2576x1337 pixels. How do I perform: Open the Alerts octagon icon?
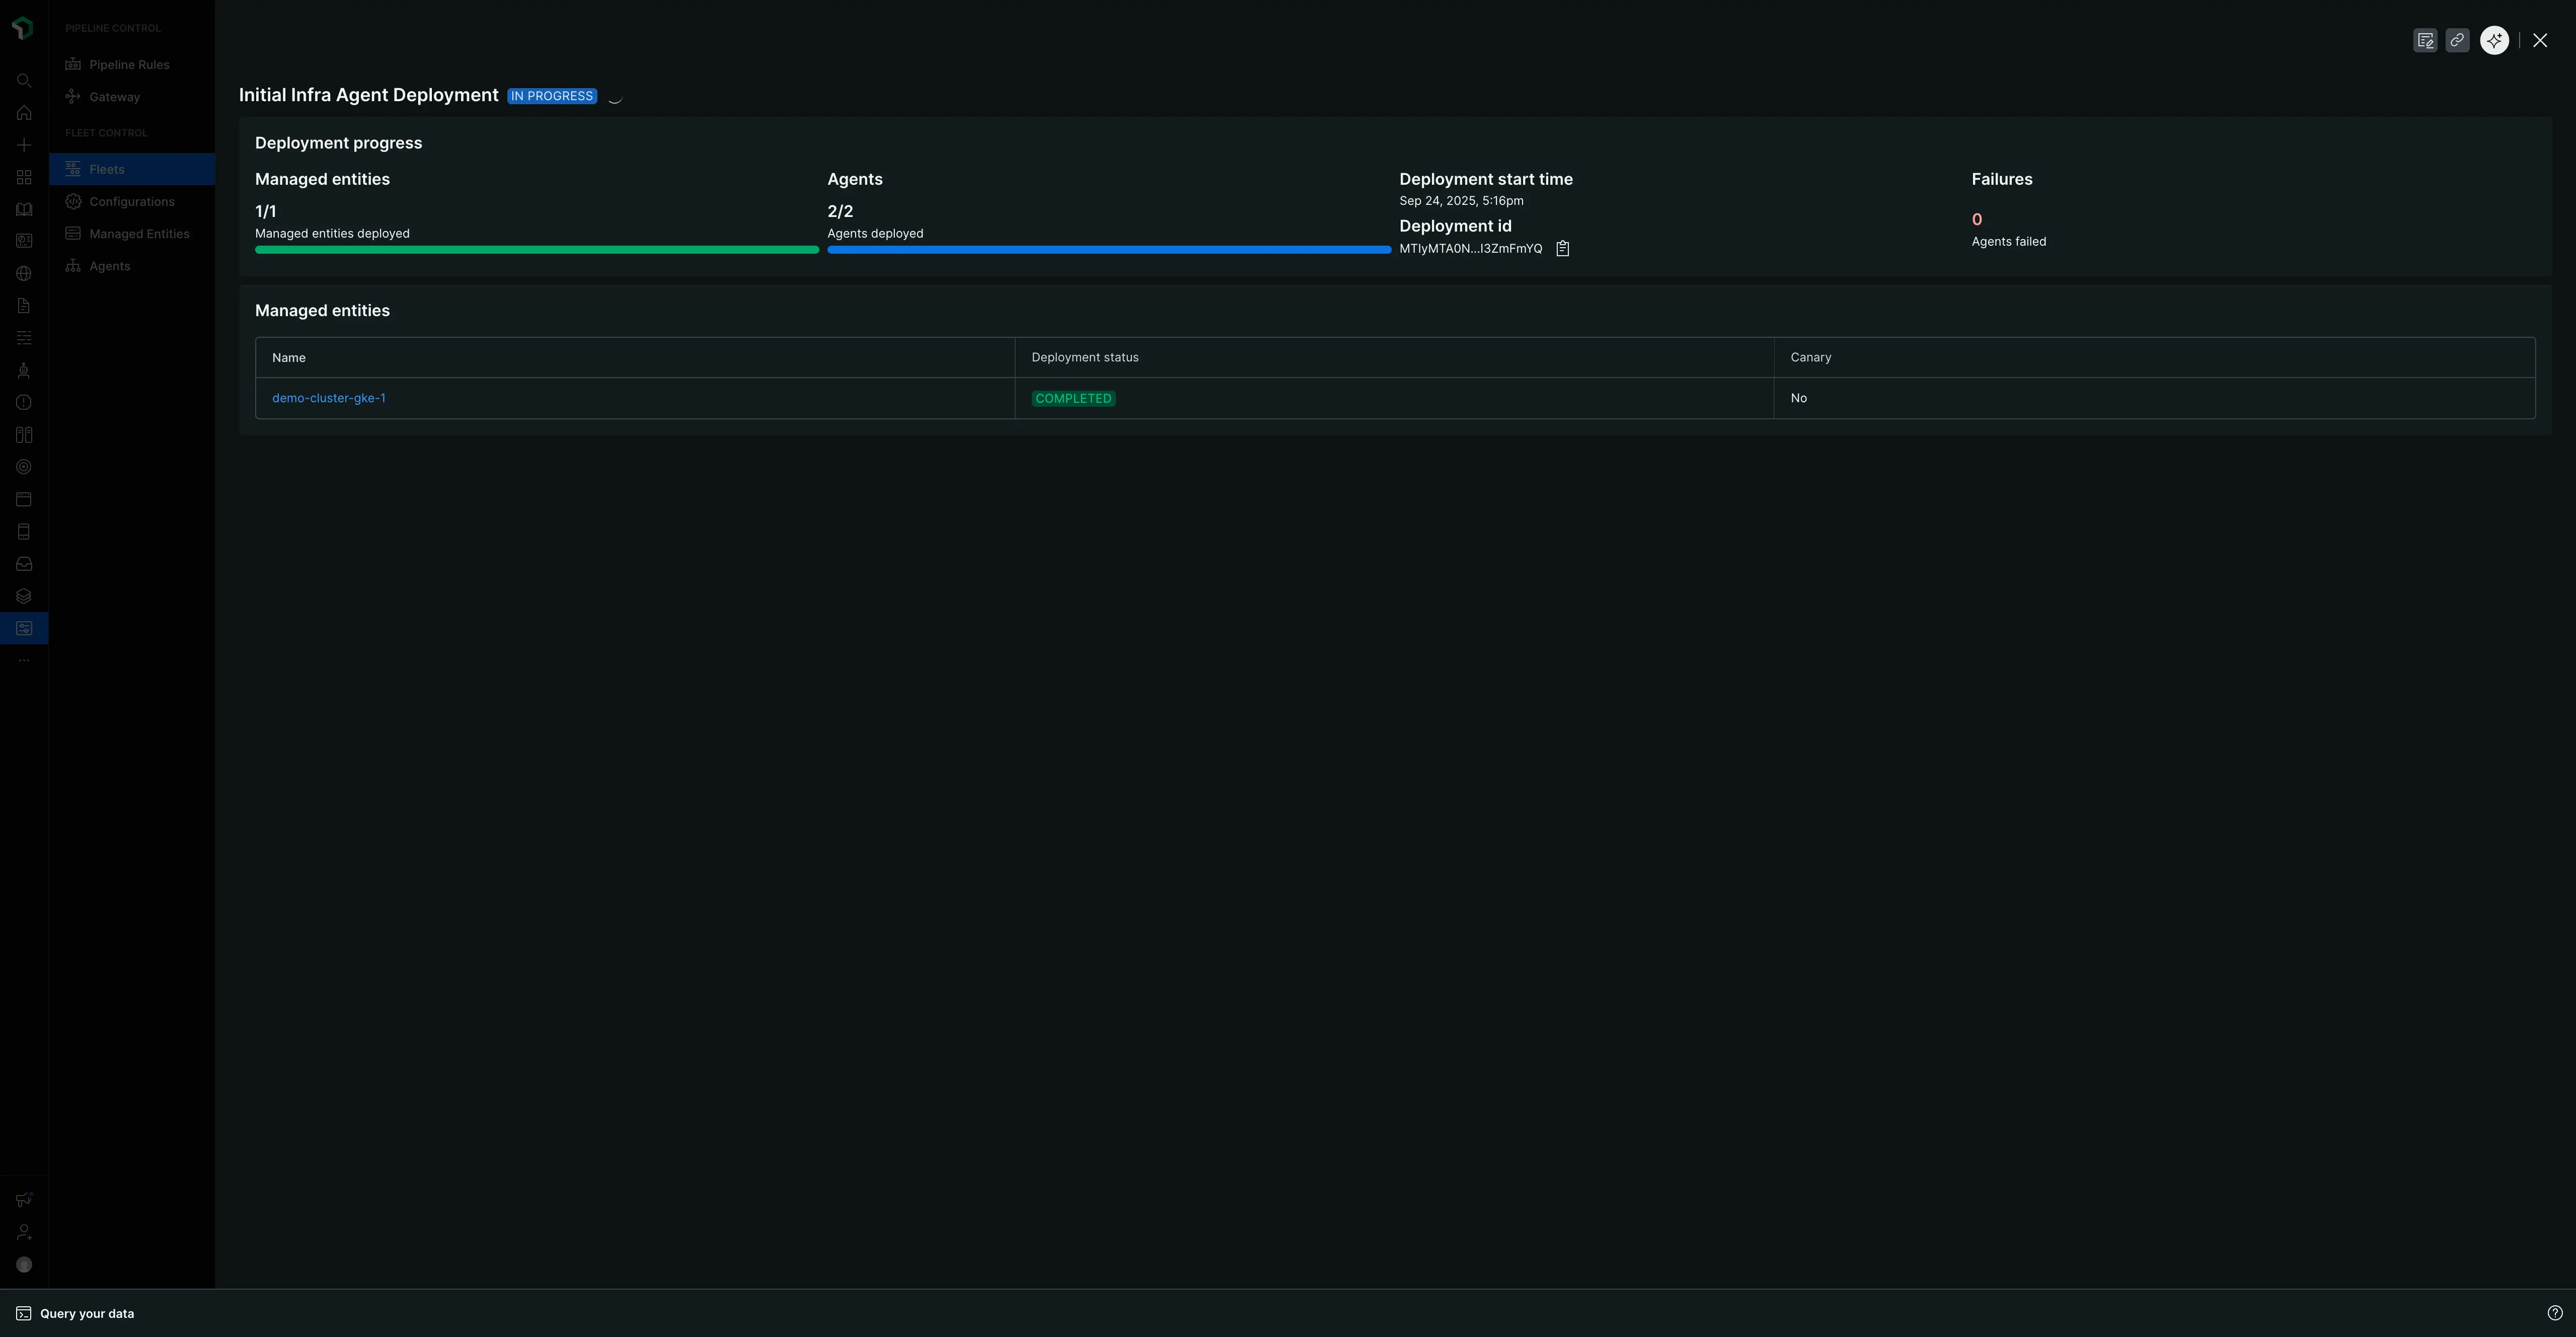23,402
